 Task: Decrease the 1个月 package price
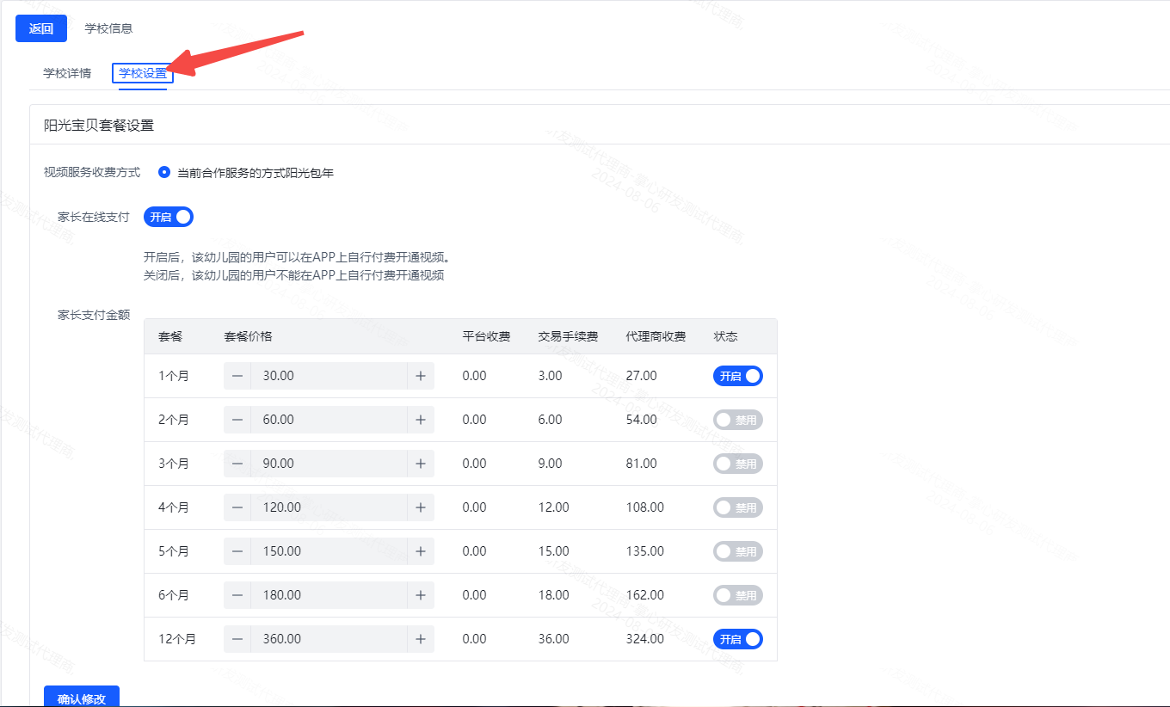pos(237,376)
